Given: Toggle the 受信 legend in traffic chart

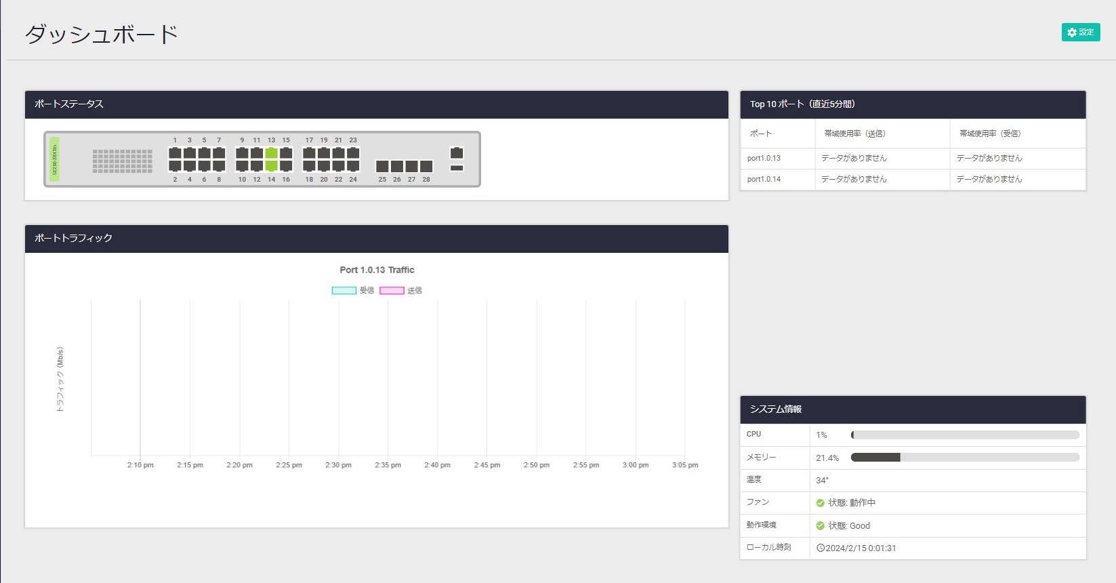Looking at the screenshot, I should tap(353, 291).
